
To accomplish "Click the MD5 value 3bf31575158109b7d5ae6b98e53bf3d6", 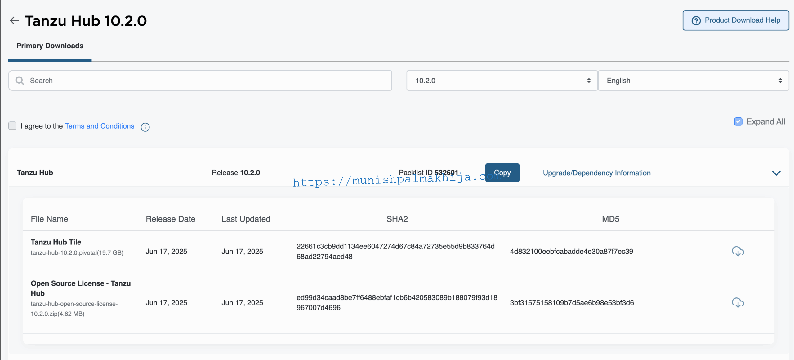I will click(x=572, y=303).
